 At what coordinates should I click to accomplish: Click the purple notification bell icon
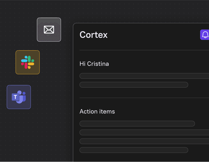click(205, 35)
